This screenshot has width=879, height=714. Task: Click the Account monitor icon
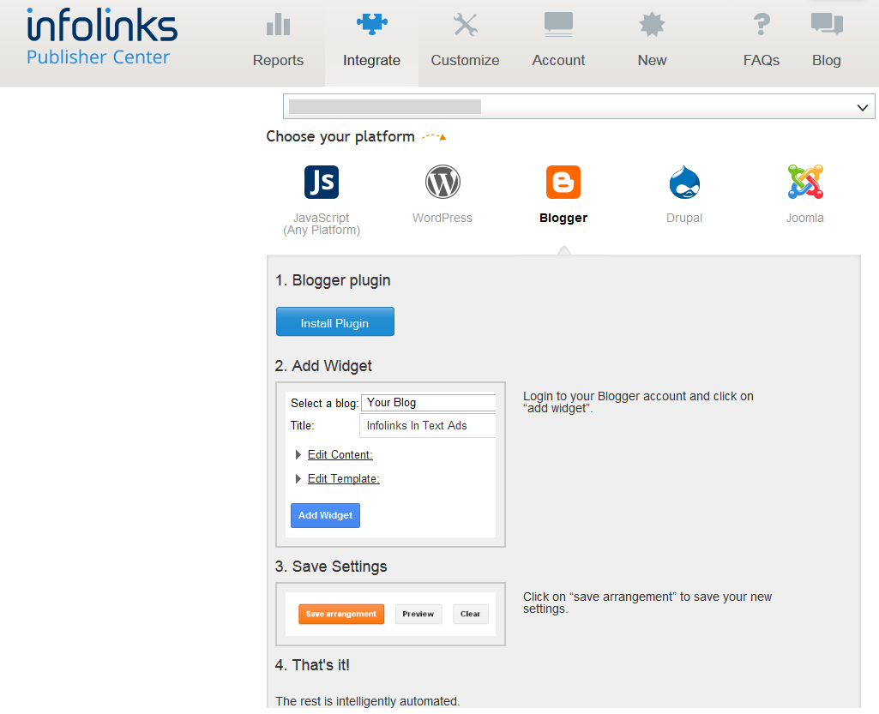[x=558, y=25]
